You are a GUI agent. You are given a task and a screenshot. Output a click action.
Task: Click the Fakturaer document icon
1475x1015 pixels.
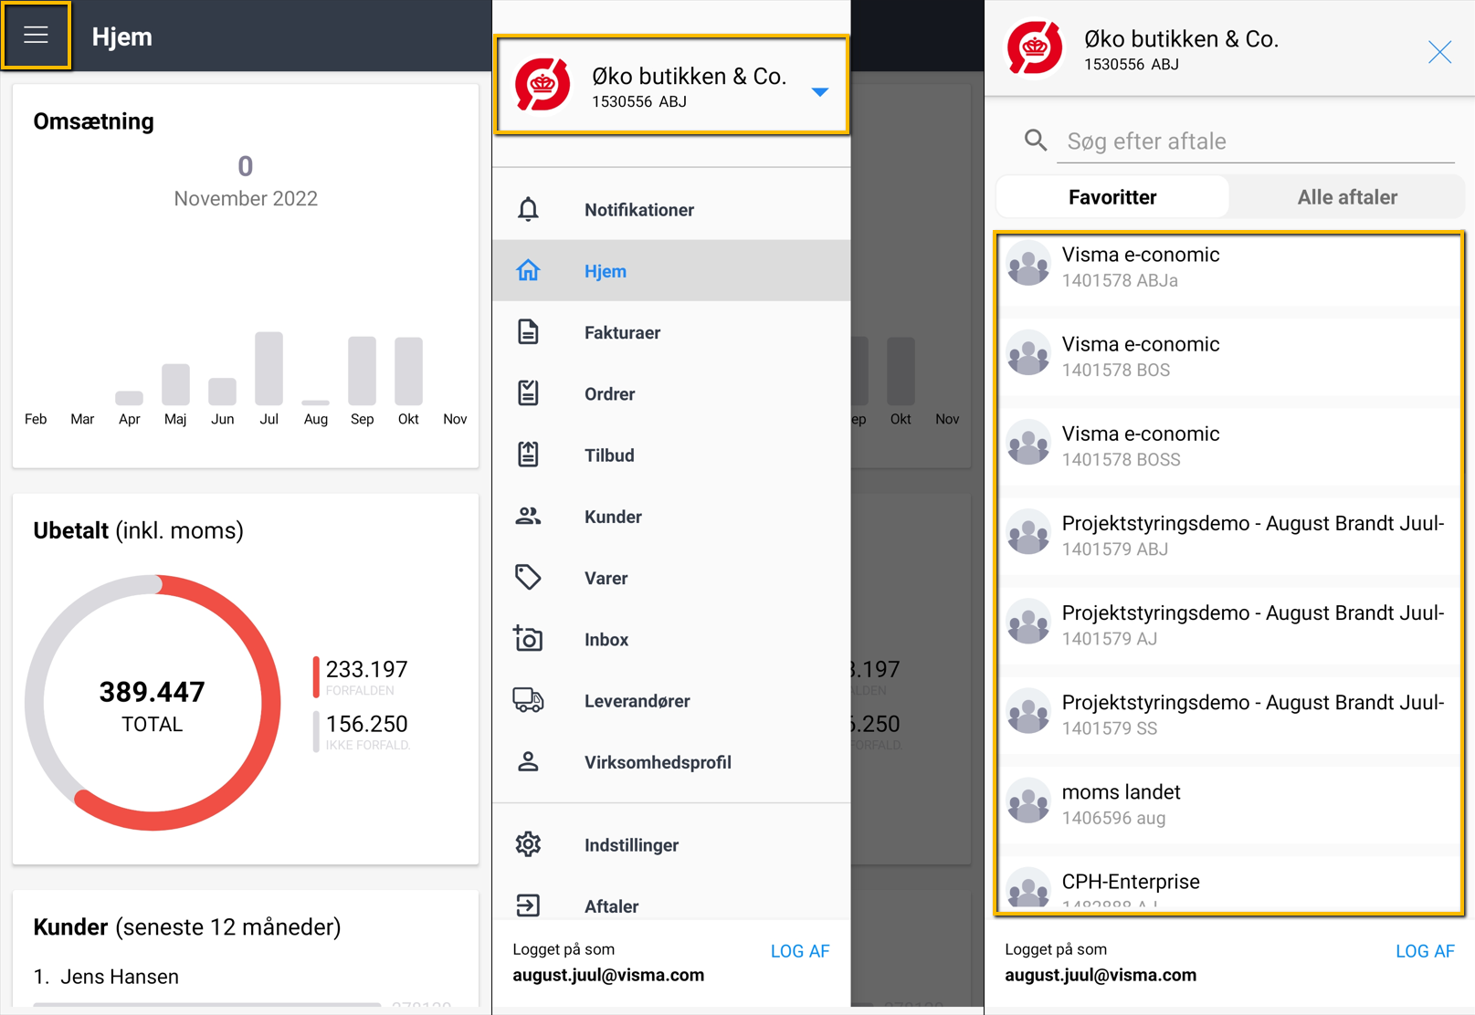point(528,331)
